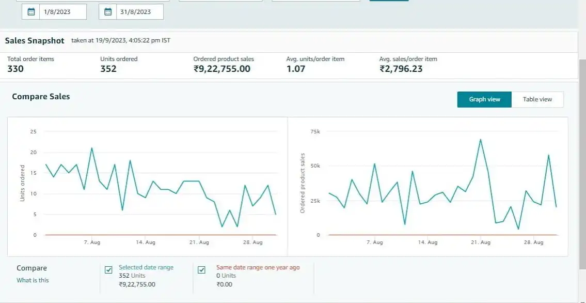This screenshot has height=303, width=586.
Task: Click the Units ordered chart peak at 21
Action: point(92,148)
